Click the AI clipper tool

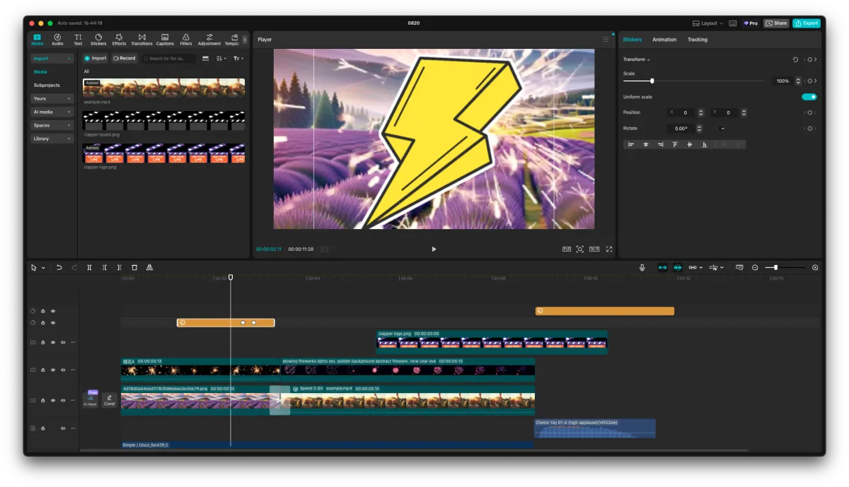point(91,399)
